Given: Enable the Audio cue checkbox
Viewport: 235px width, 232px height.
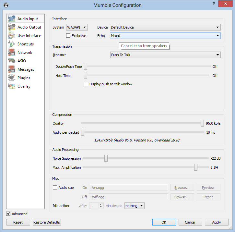Looking at the screenshot, I should point(55,188).
